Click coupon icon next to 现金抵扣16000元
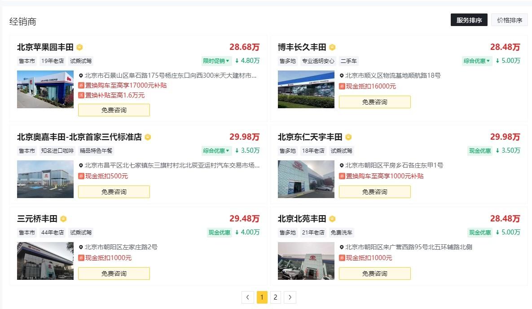The image size is (532, 309). 342,86
